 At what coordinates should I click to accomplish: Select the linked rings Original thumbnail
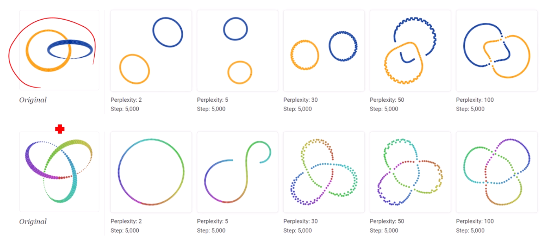click(59, 50)
